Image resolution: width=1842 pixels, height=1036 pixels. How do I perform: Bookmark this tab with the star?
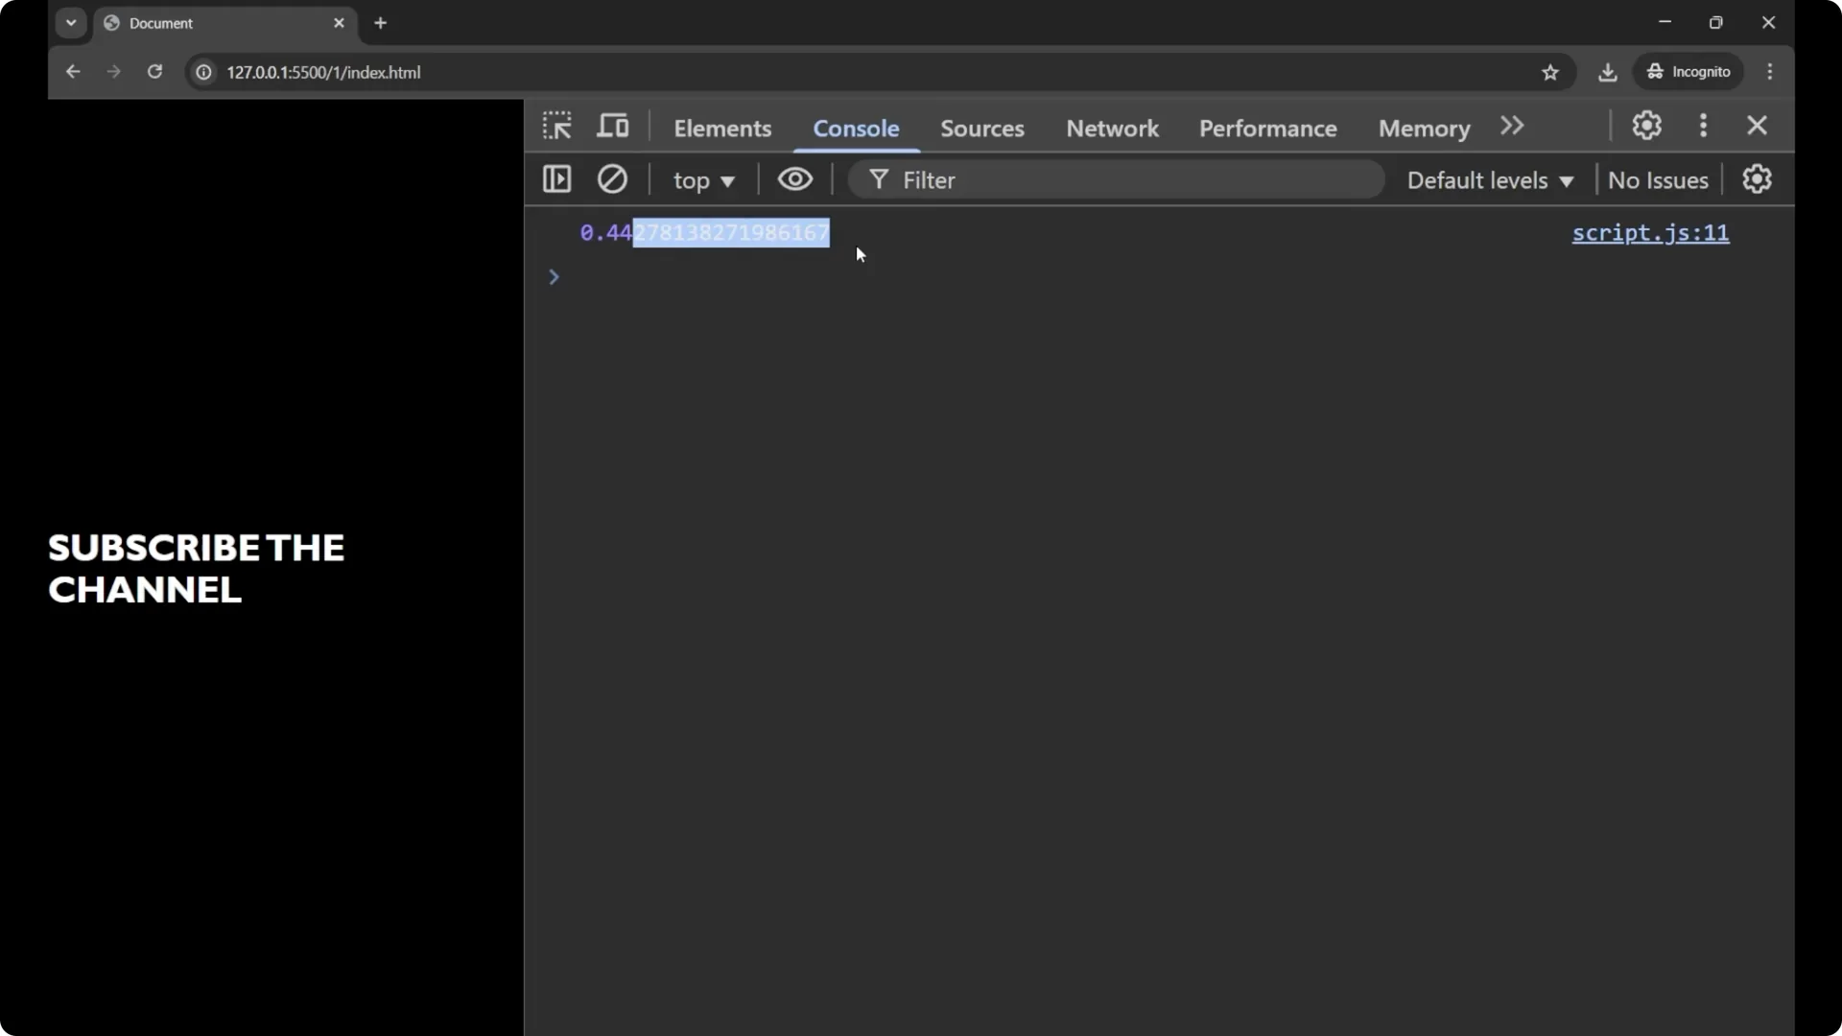[1550, 73]
